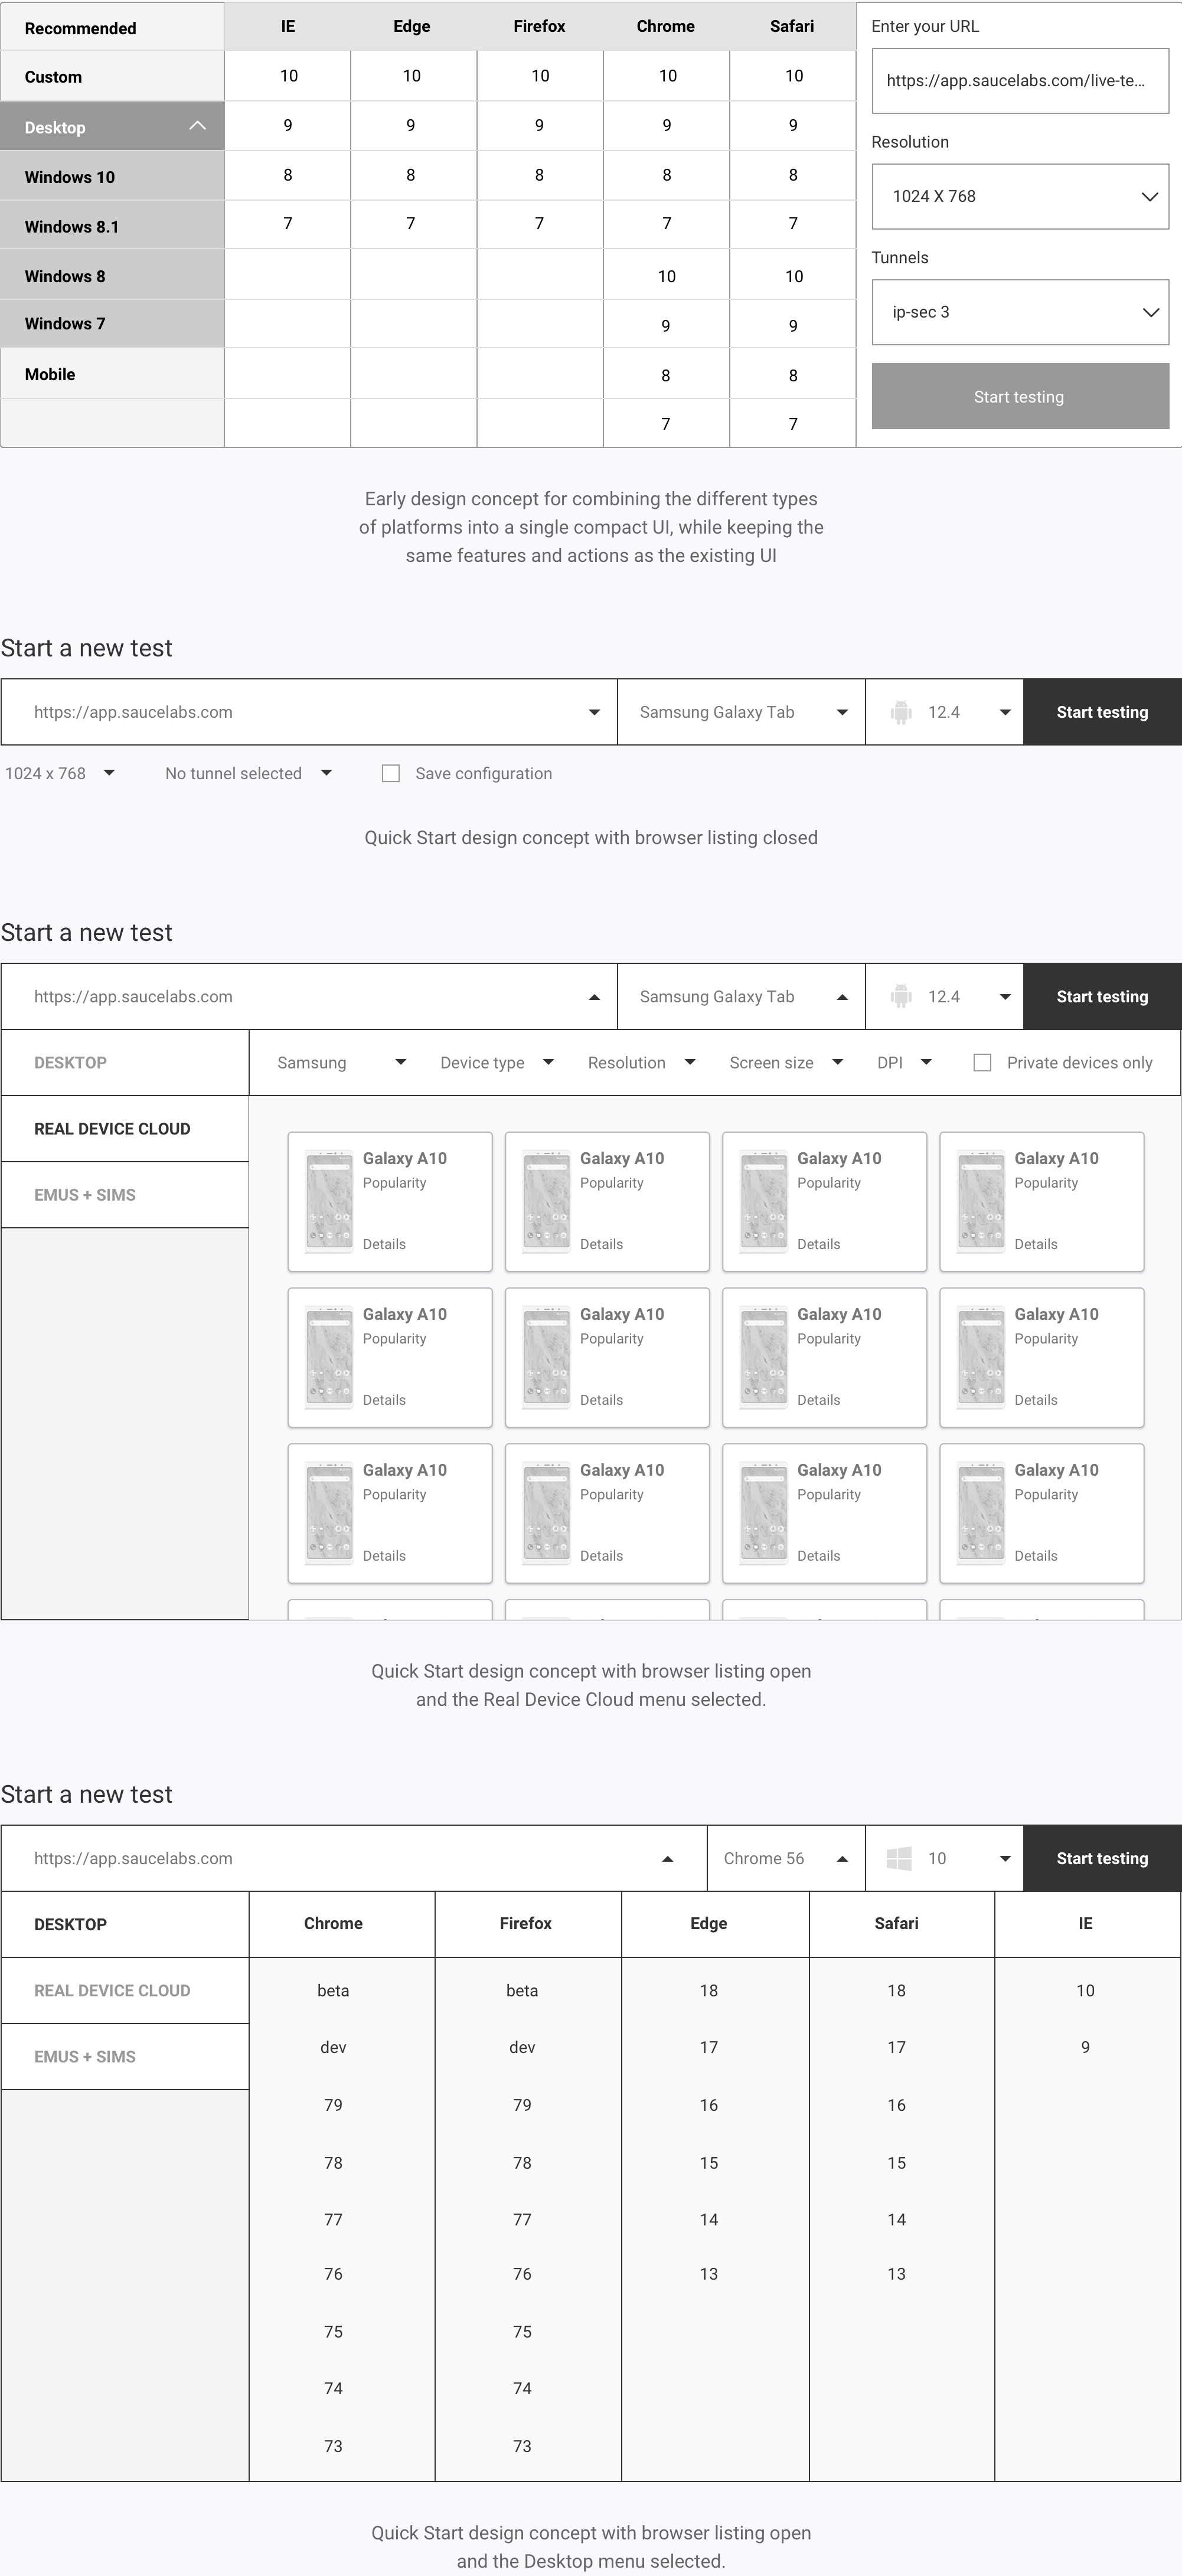Toggle the Save configuration checkbox
Image resolution: width=1182 pixels, height=2576 pixels.
click(x=391, y=773)
